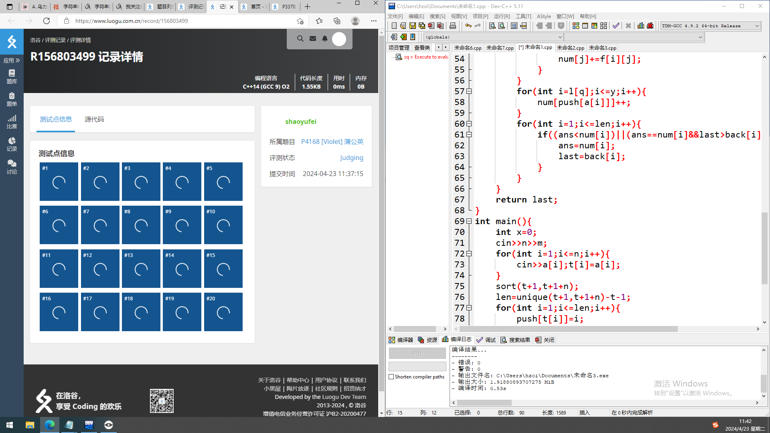Click the Open file icon in Dev-C++
This screenshot has width=770, height=433.
pos(403,26)
